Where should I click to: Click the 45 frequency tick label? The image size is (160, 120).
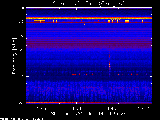[22, 9]
